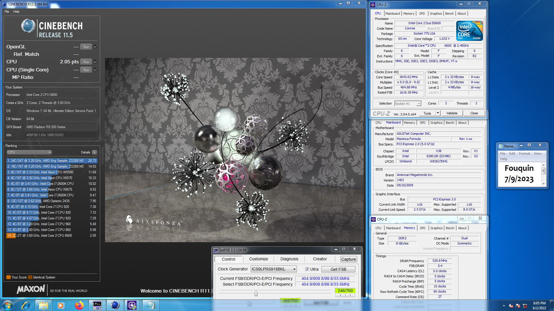Open Notepad Format menu
This screenshot has width=554, height=311.
click(x=524, y=153)
